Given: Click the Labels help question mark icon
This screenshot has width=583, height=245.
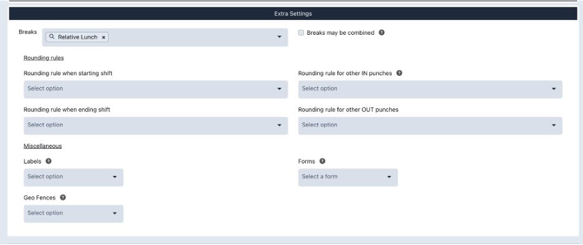Looking at the screenshot, I should 49,161.
